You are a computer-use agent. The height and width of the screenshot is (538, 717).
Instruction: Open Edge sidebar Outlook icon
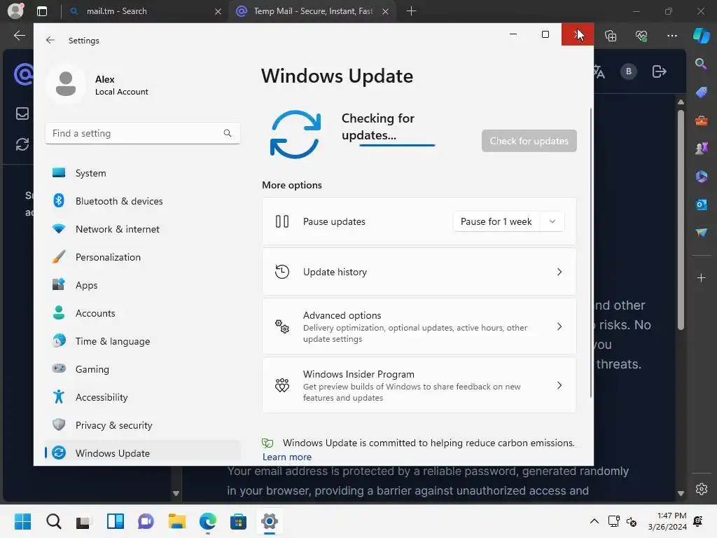[701, 205]
